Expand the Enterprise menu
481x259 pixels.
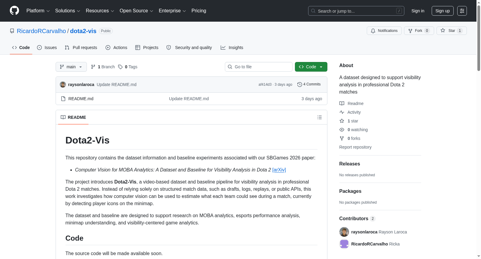172,11
